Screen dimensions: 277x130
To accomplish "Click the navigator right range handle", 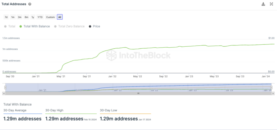I will [x=271, y=88].
